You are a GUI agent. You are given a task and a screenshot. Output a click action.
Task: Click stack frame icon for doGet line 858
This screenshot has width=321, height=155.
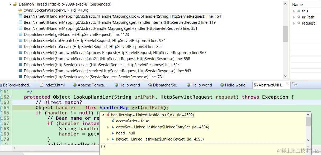pyautogui.click(x=20, y=59)
